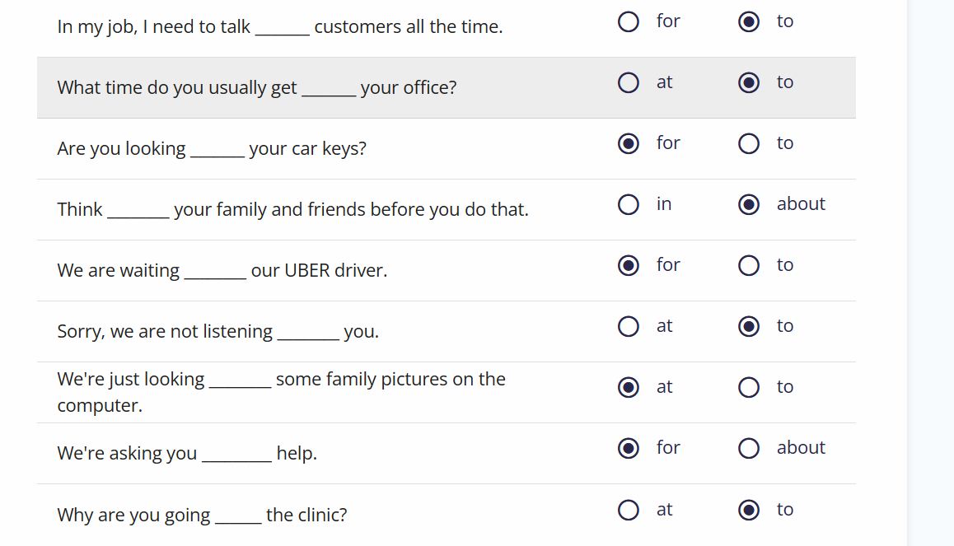Image resolution: width=954 pixels, height=546 pixels.
Task: Pick 'about' for asking you help
Action: pos(749,449)
